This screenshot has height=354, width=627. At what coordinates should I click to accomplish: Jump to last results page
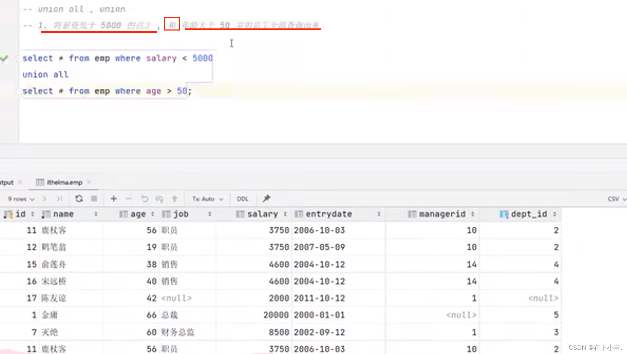coord(59,199)
